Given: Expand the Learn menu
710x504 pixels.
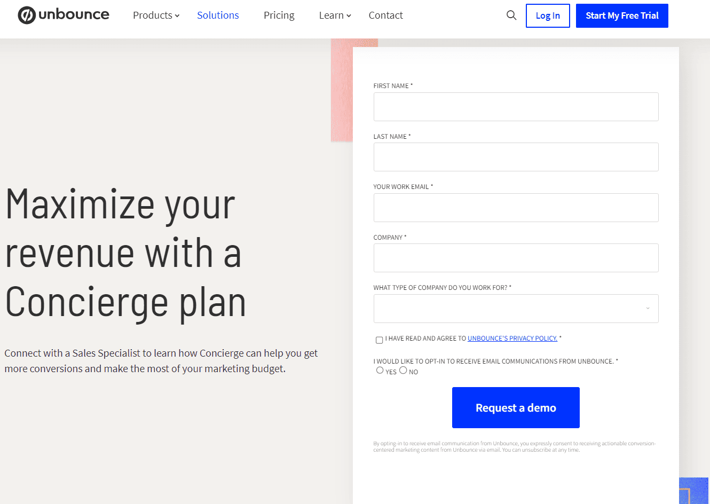Looking at the screenshot, I should (x=335, y=15).
